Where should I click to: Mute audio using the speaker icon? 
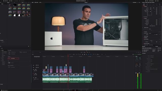coord(133,54)
